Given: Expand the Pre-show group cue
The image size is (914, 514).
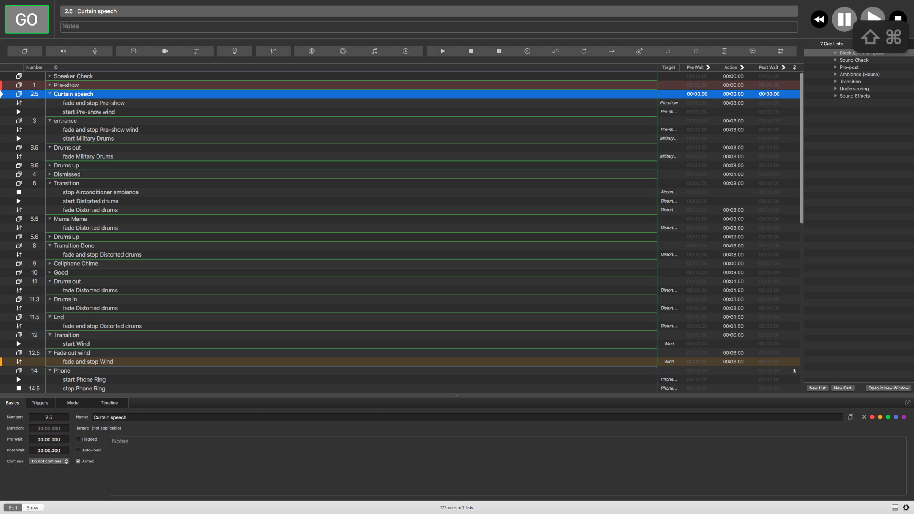Looking at the screenshot, I should pyautogui.click(x=50, y=85).
